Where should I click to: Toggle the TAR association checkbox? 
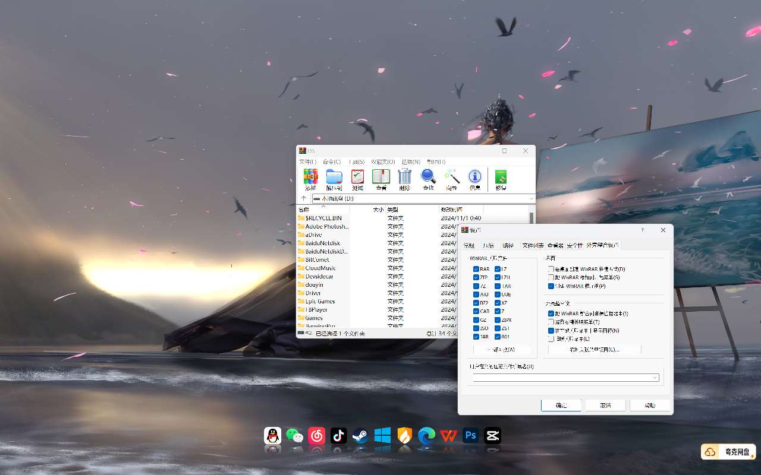(x=498, y=286)
